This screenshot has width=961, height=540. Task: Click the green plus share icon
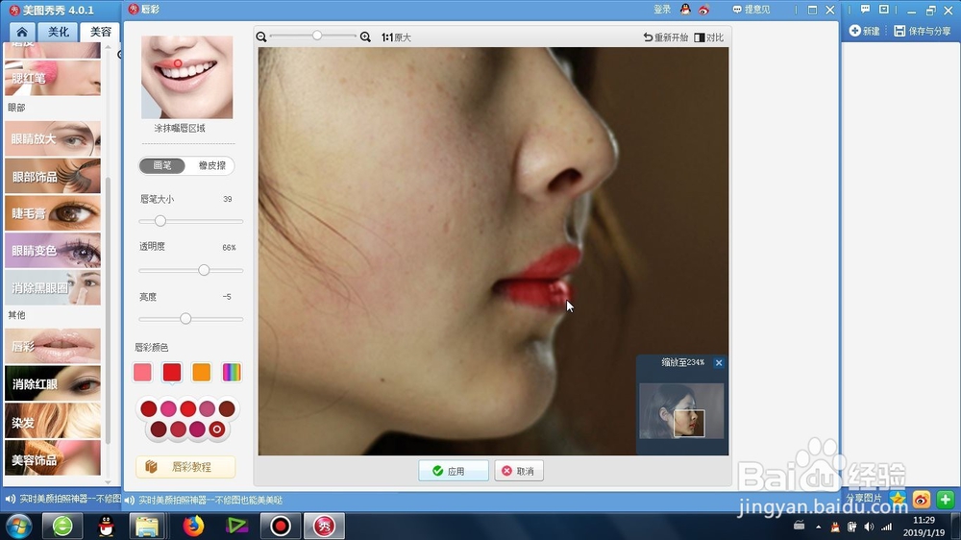(x=945, y=499)
